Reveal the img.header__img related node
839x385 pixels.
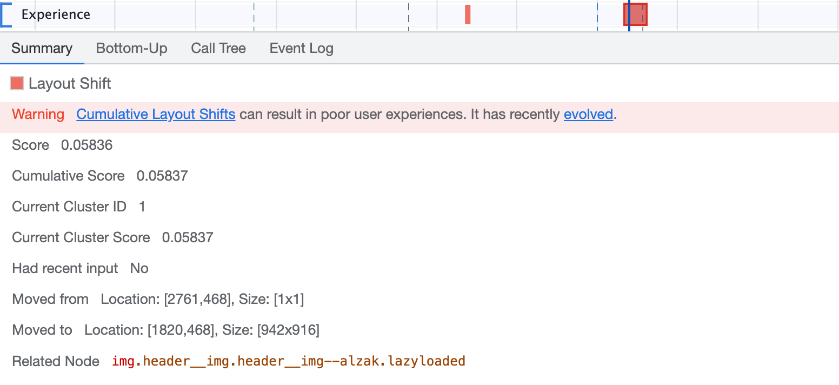click(288, 361)
